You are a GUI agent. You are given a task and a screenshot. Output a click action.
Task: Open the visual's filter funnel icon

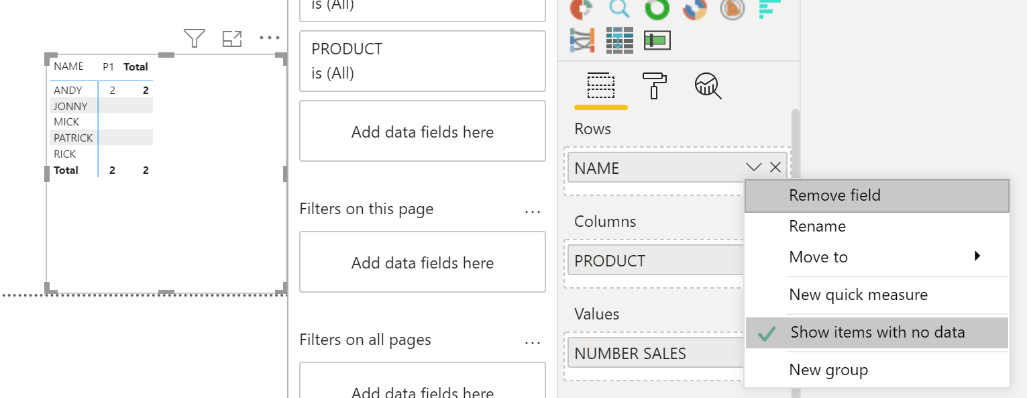[195, 38]
